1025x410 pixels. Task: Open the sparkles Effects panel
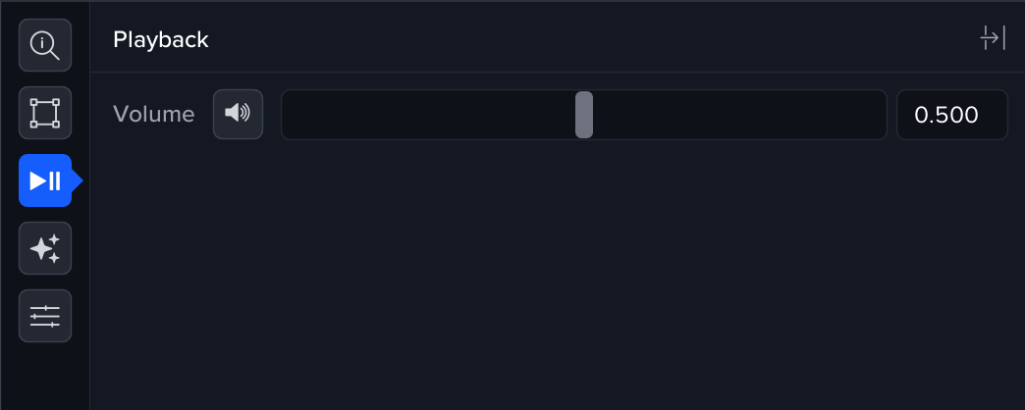(45, 248)
